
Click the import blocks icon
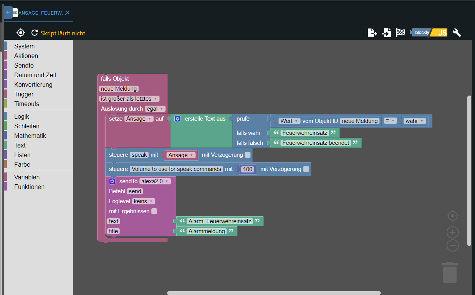(386, 33)
